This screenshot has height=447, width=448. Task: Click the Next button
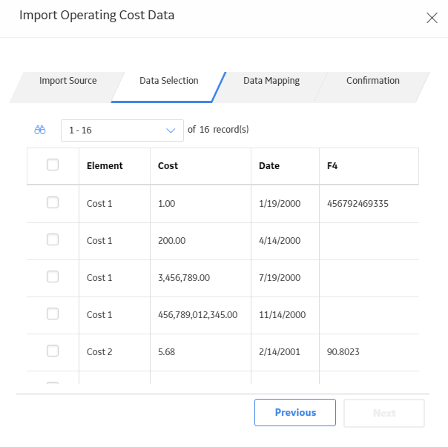(x=384, y=413)
